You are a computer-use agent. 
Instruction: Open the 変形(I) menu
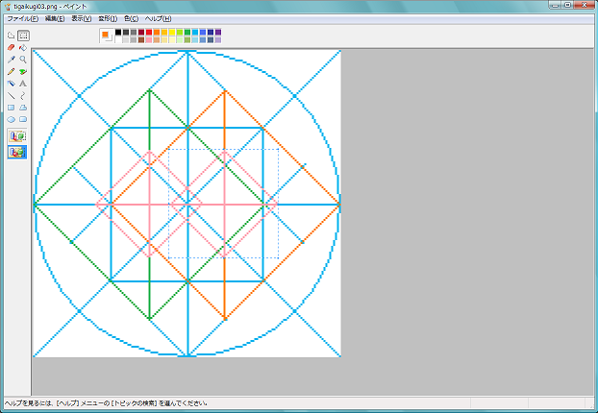108,18
